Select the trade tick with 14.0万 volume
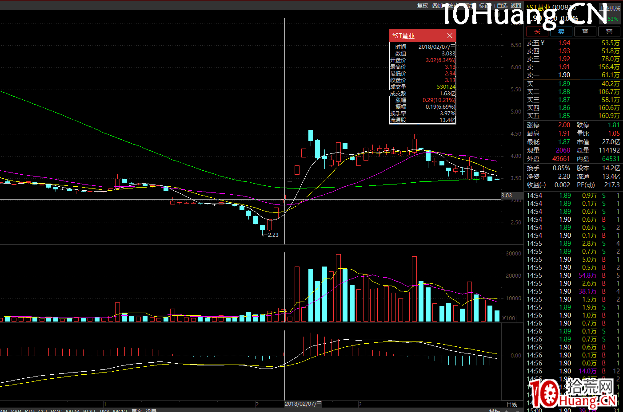 (x=573, y=371)
